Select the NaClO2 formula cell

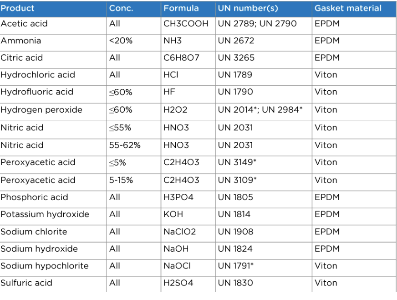pos(188,233)
